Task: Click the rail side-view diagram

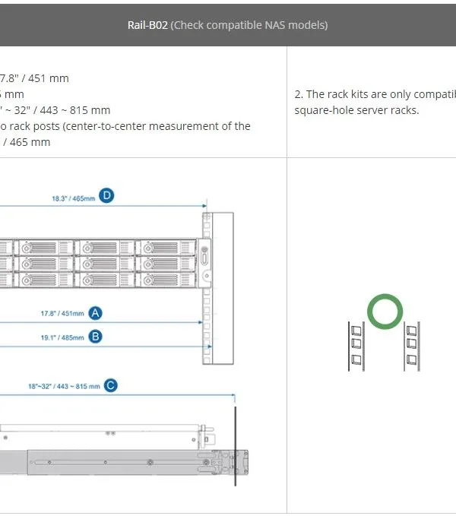Action: click(124, 450)
